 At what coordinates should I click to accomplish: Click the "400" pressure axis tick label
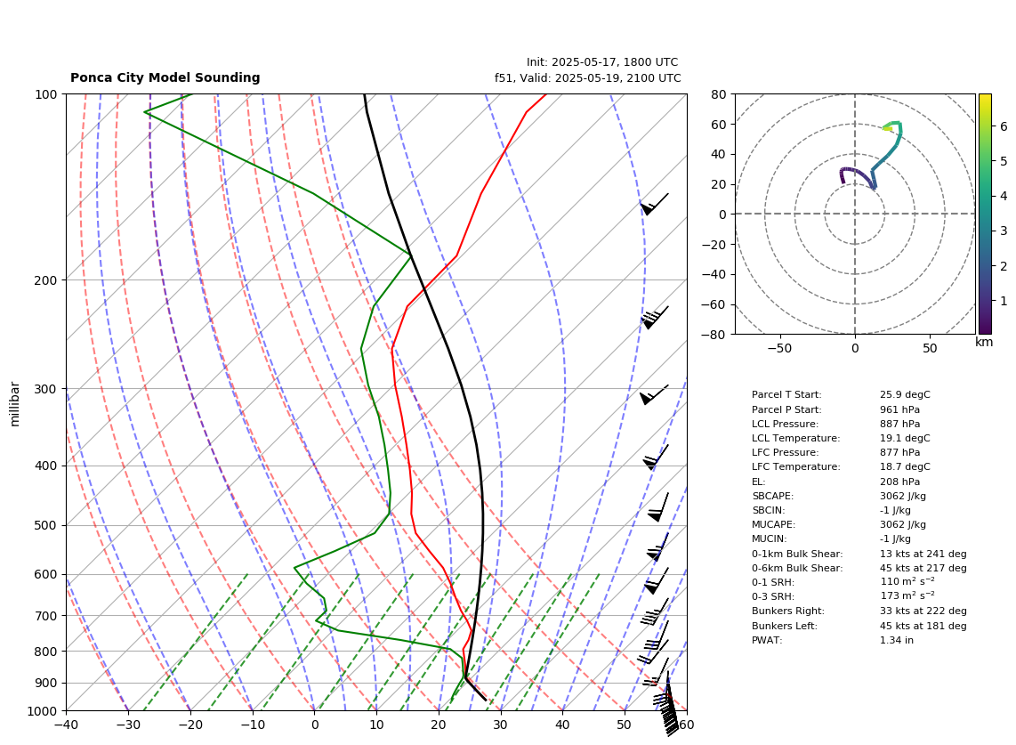(46, 466)
